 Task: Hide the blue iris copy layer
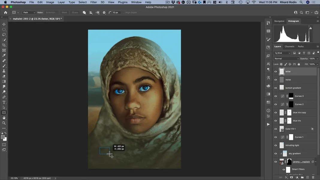(x=276, y=112)
